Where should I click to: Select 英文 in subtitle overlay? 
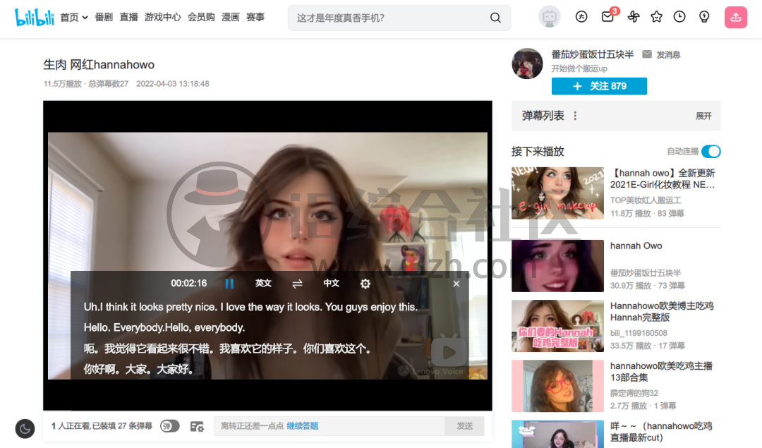coord(263,284)
